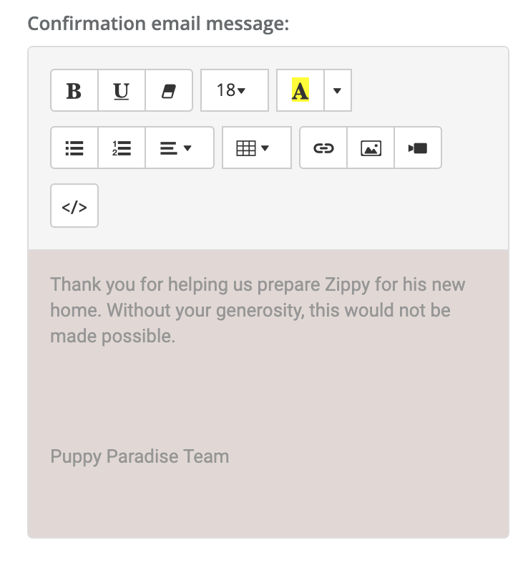Click the Puppy Paradise Team signature line
This screenshot has width=528, height=563.
click(140, 457)
